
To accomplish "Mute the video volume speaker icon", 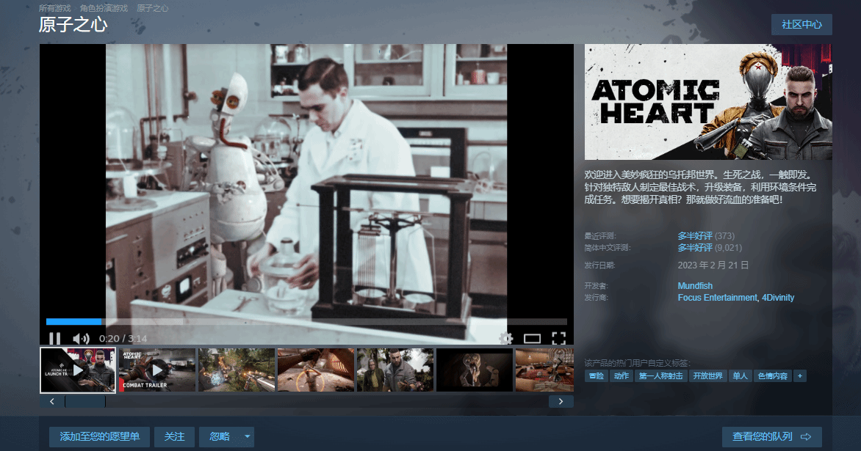I will click(x=81, y=338).
